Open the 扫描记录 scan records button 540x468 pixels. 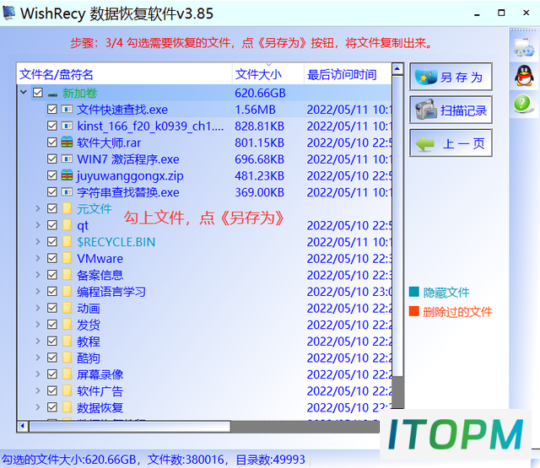coord(451,110)
